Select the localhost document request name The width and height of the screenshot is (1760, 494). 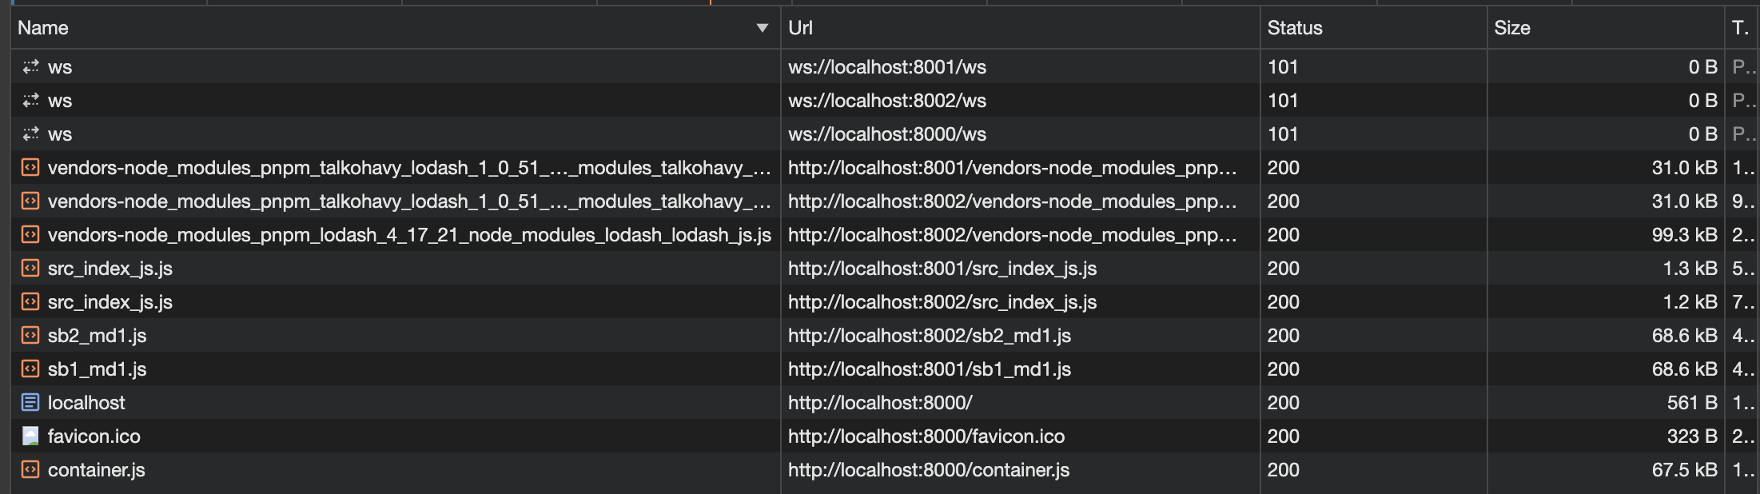86,403
